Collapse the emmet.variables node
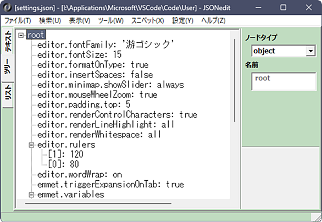 point(31,195)
